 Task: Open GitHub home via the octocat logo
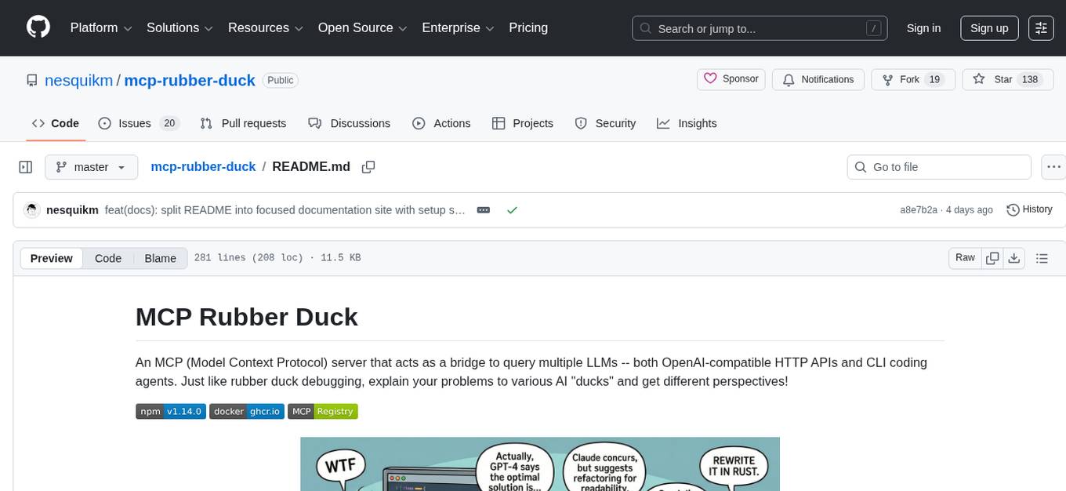pyautogui.click(x=38, y=27)
